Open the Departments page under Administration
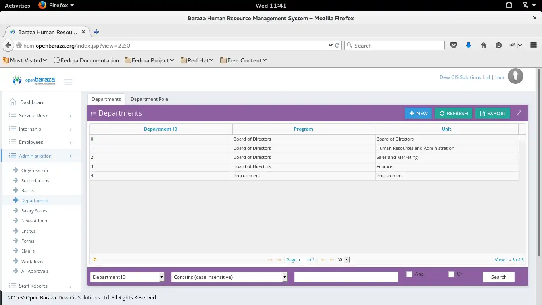This screenshot has height=305, width=542. [x=34, y=200]
